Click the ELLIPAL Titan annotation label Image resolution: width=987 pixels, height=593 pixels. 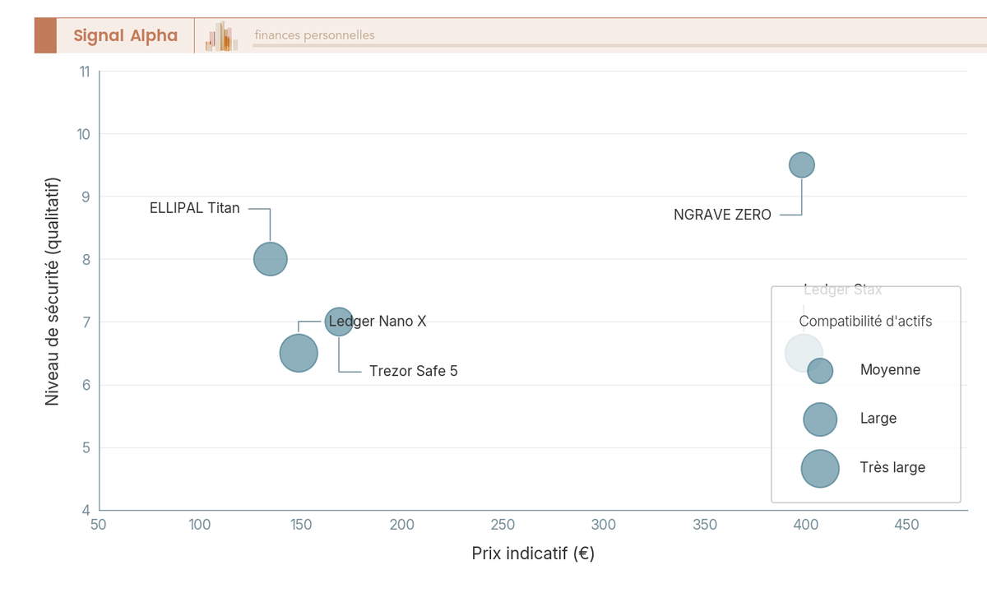tap(195, 208)
